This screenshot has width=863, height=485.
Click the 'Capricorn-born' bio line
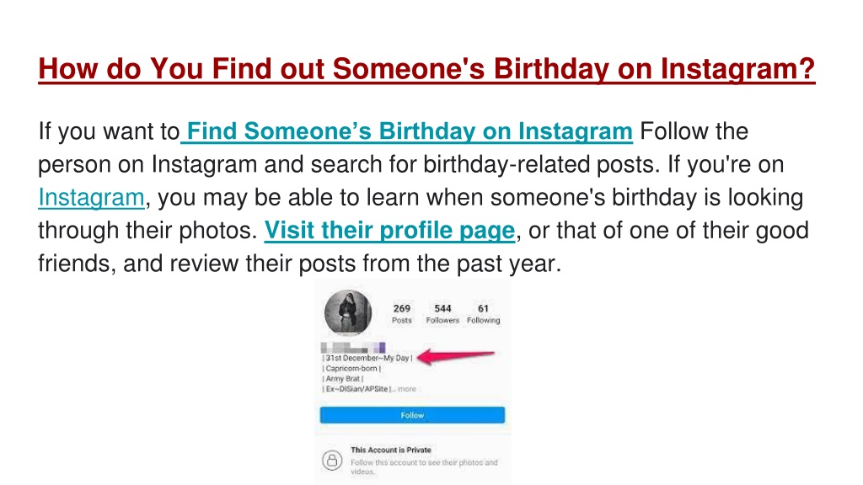pyautogui.click(x=351, y=369)
